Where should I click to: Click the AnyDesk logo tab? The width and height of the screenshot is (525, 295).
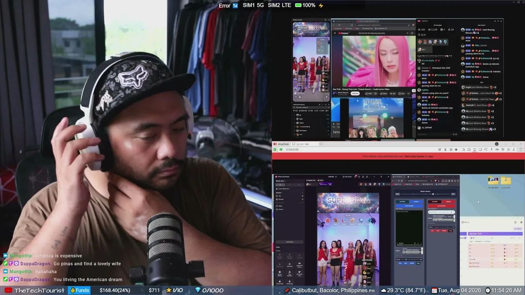pos(281,144)
